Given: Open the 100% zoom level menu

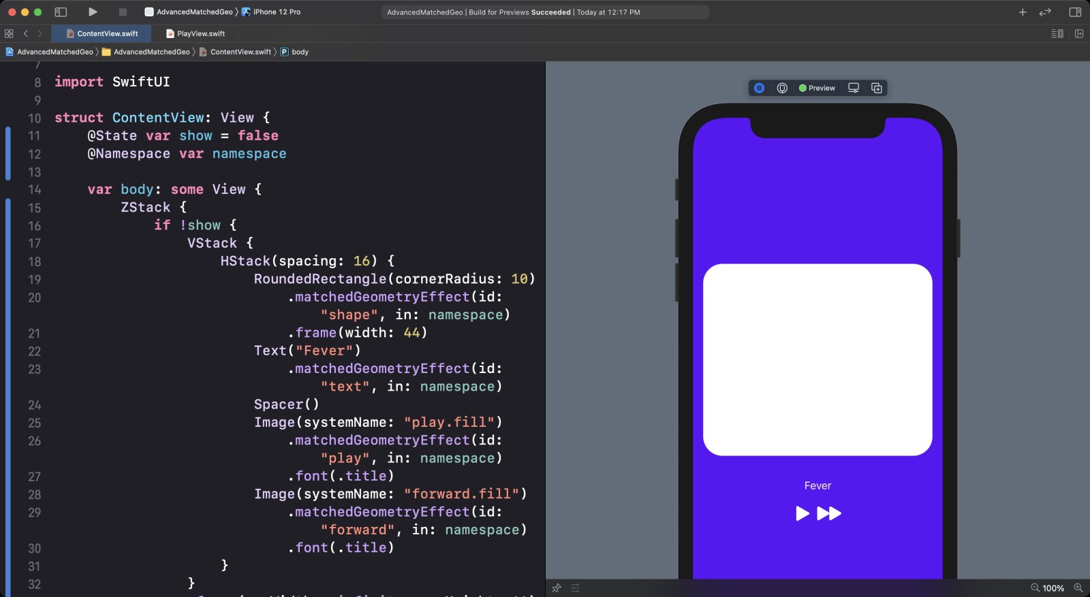Looking at the screenshot, I should (x=1053, y=588).
